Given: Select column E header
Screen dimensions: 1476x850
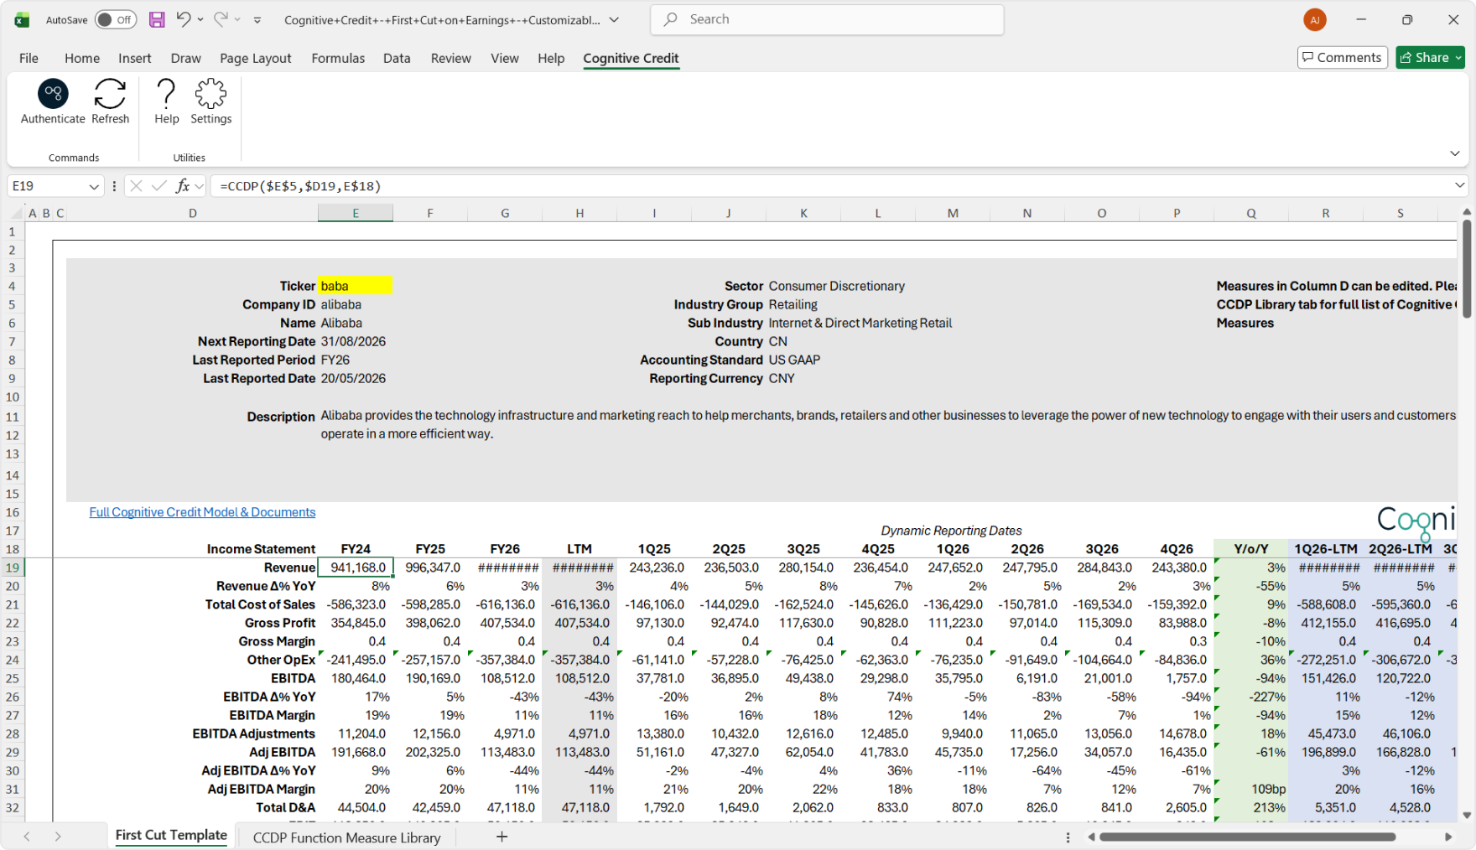Looking at the screenshot, I should tap(356, 214).
